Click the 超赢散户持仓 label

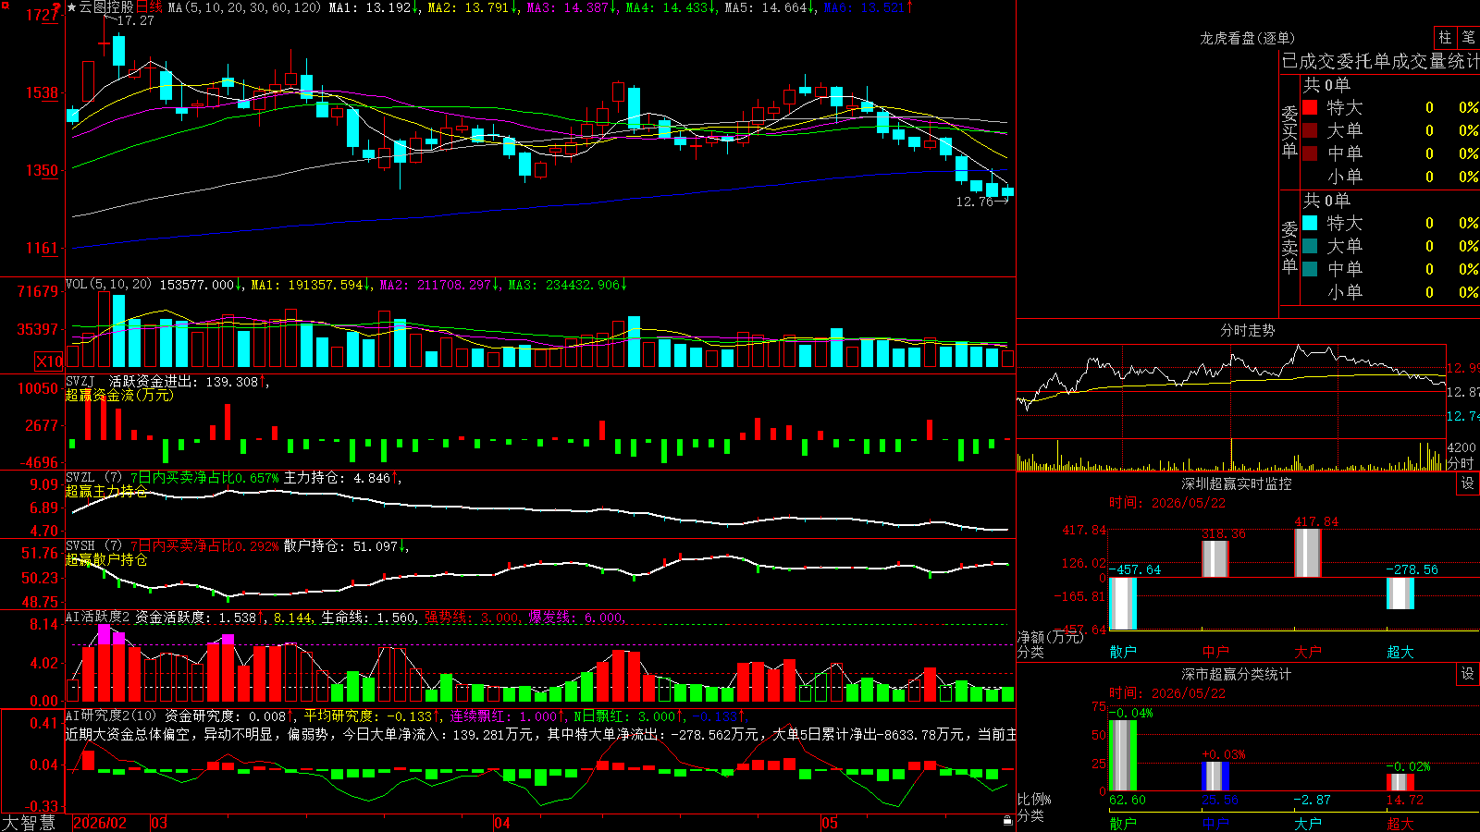coord(106,559)
